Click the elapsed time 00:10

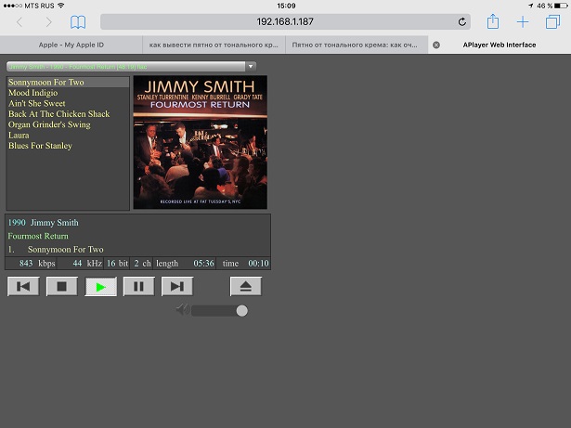(x=258, y=264)
